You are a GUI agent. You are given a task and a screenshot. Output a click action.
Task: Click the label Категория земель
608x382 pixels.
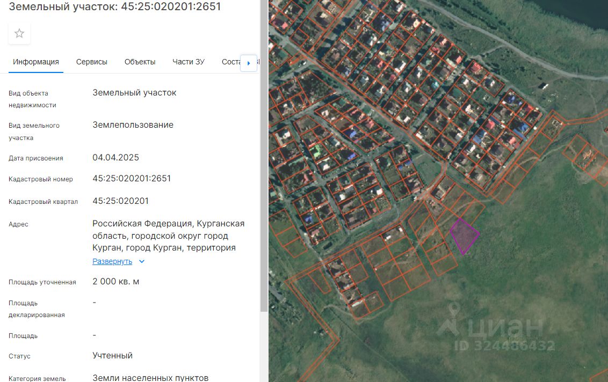pos(37,379)
